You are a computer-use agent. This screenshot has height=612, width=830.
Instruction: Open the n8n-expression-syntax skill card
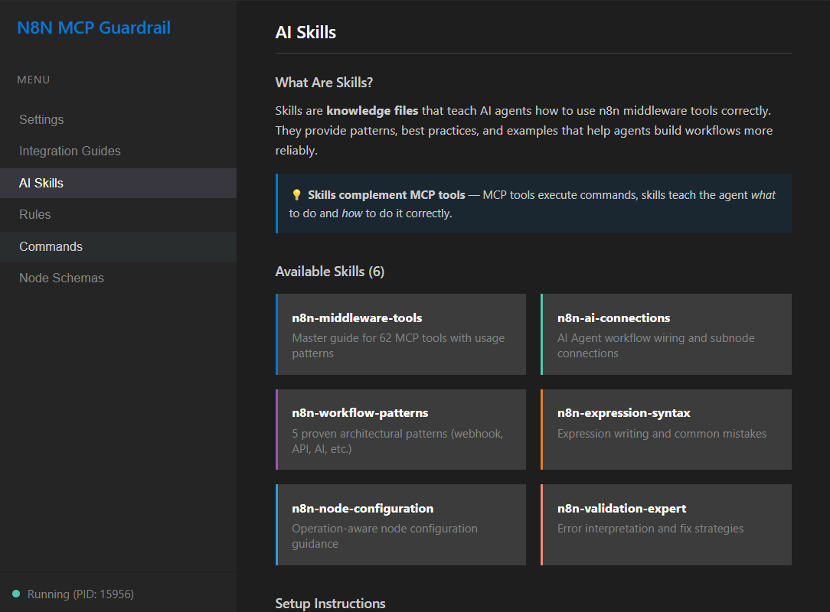(665, 429)
